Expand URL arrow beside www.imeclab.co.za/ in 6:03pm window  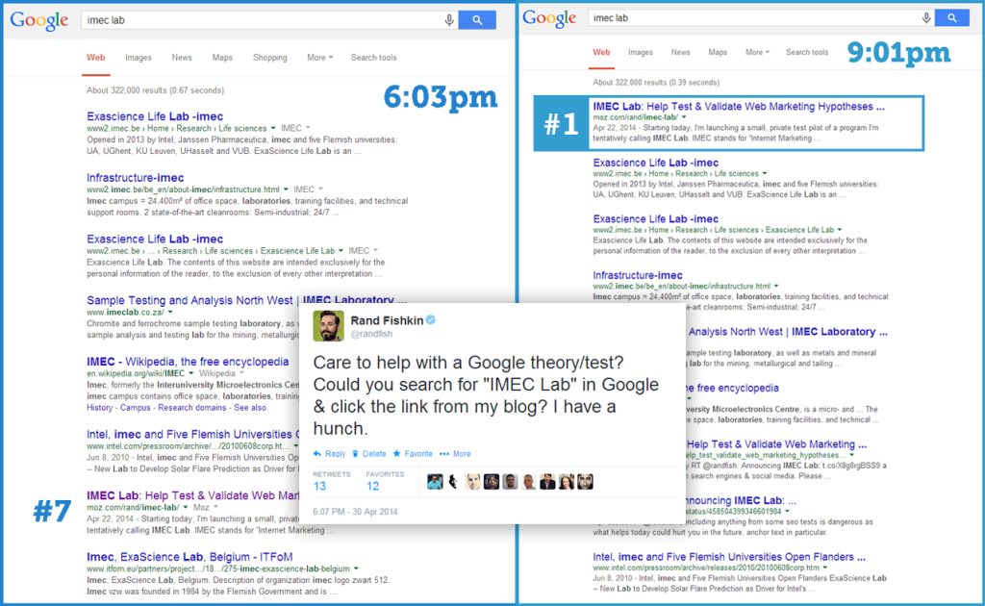(170, 312)
